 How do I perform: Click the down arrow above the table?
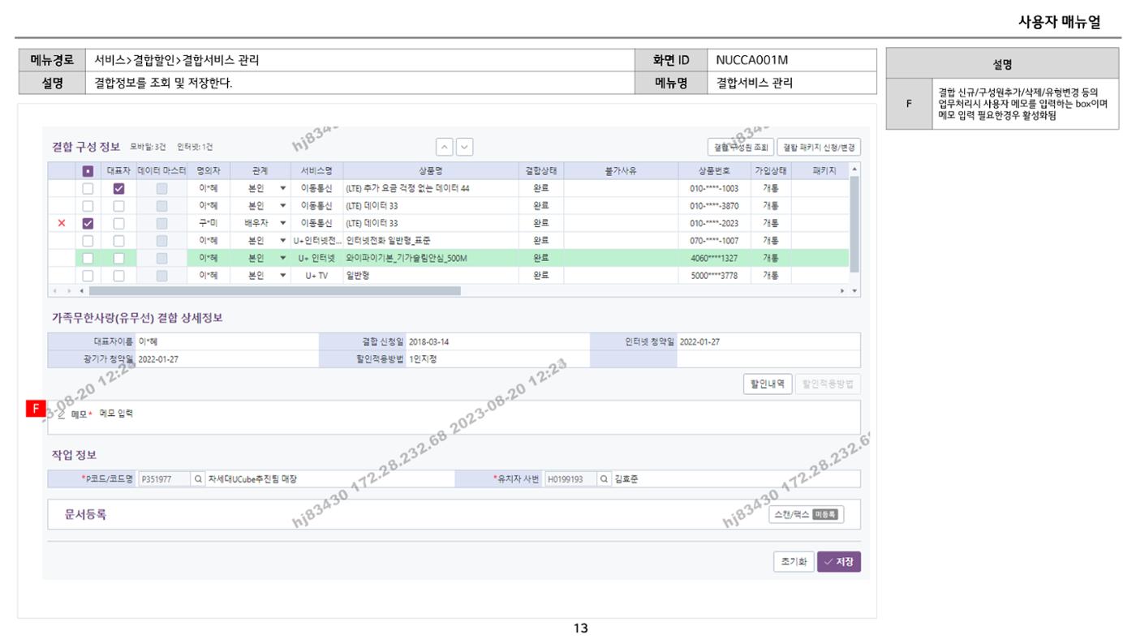point(464,147)
